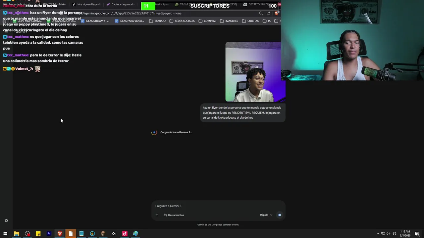Click the Windows Start button
Screen dimensions: 424x238
tap(5, 234)
